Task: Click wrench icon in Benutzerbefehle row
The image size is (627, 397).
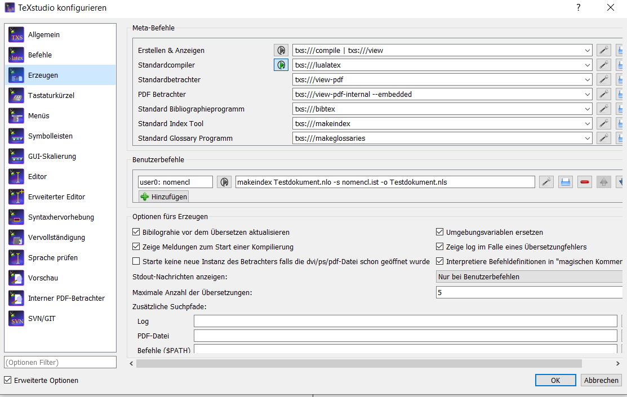Action: tap(546, 182)
